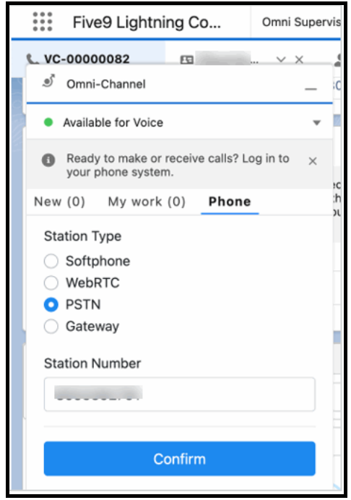This screenshot has width=351, height=500.
Task: Select the Gateway station type
Action: point(51,326)
